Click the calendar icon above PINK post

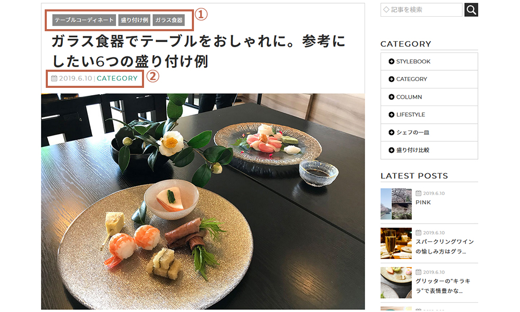[419, 193]
